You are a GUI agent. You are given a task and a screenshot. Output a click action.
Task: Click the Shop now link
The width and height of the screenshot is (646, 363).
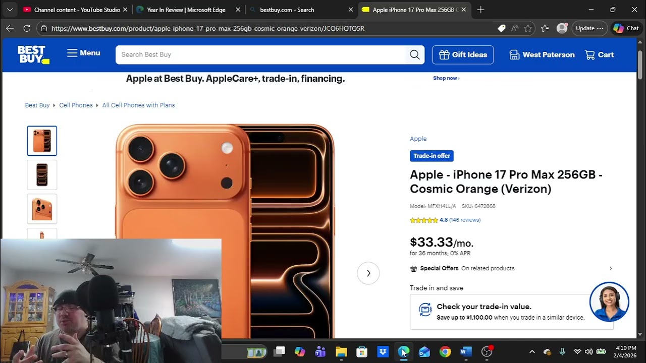point(446,78)
